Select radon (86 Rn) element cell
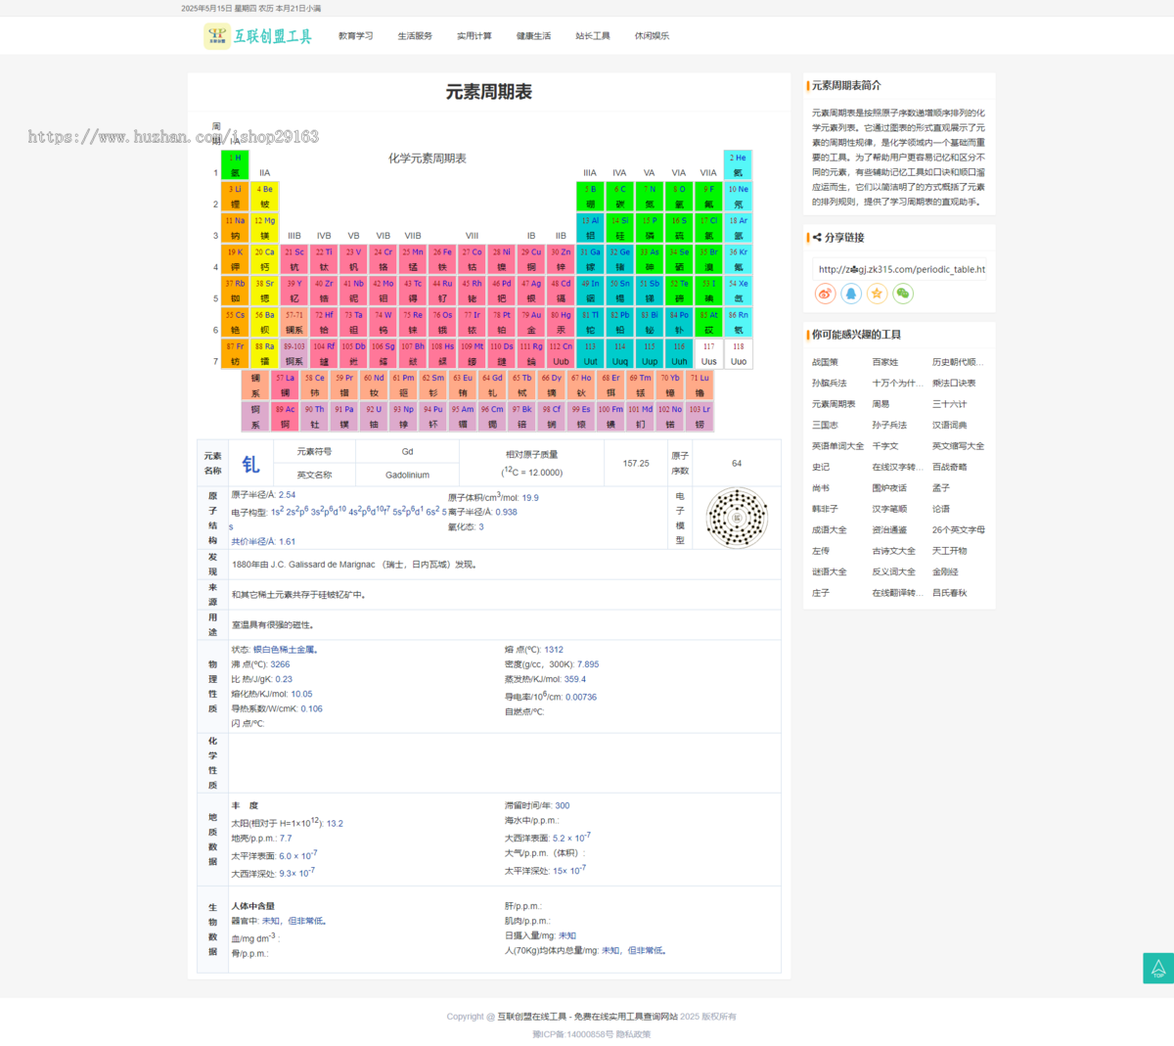This screenshot has height=1046, width=1174. (738, 322)
